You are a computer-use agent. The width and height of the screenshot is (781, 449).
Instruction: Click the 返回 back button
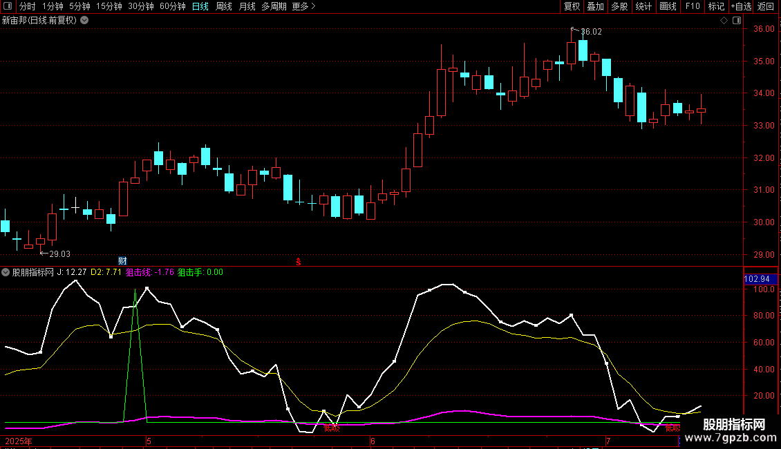tap(766, 6)
